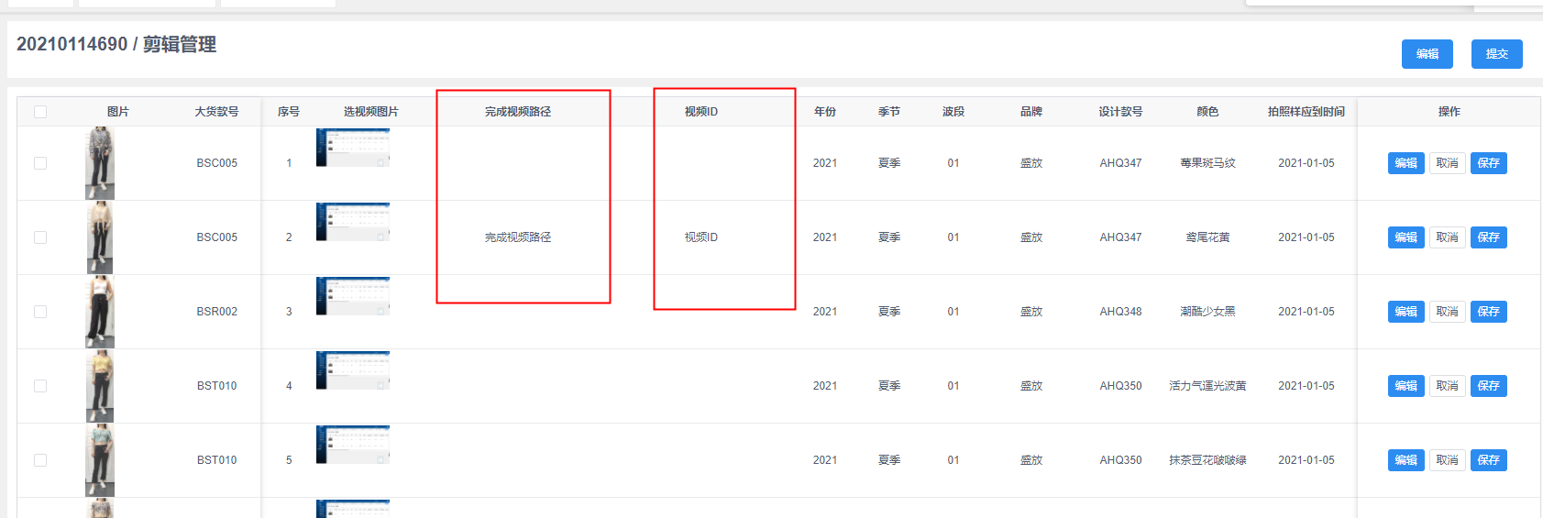Viewport: 1543px width, 518px height.
Task: Open the selected video image in row 1
Action: (353, 148)
